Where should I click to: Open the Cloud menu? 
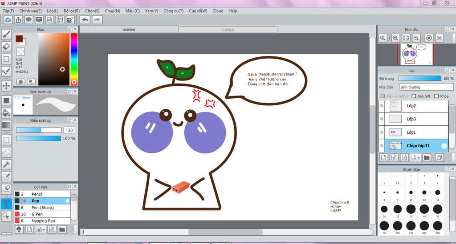(218, 11)
